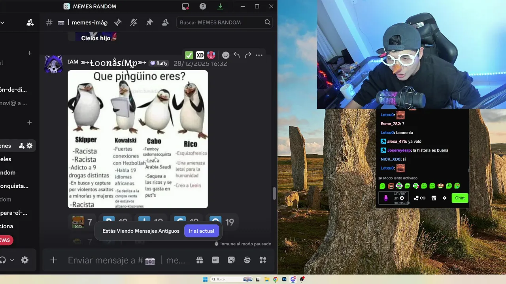
Task: Click the XD fox reaction with 7
Action: [82, 222]
